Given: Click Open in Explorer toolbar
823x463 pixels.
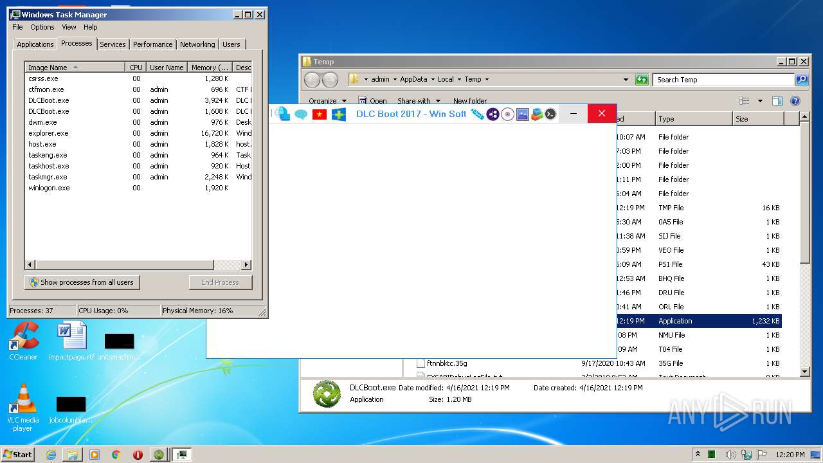Looking at the screenshot, I should pos(372,101).
